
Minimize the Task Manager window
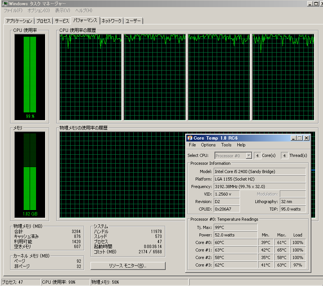coord(310,3)
